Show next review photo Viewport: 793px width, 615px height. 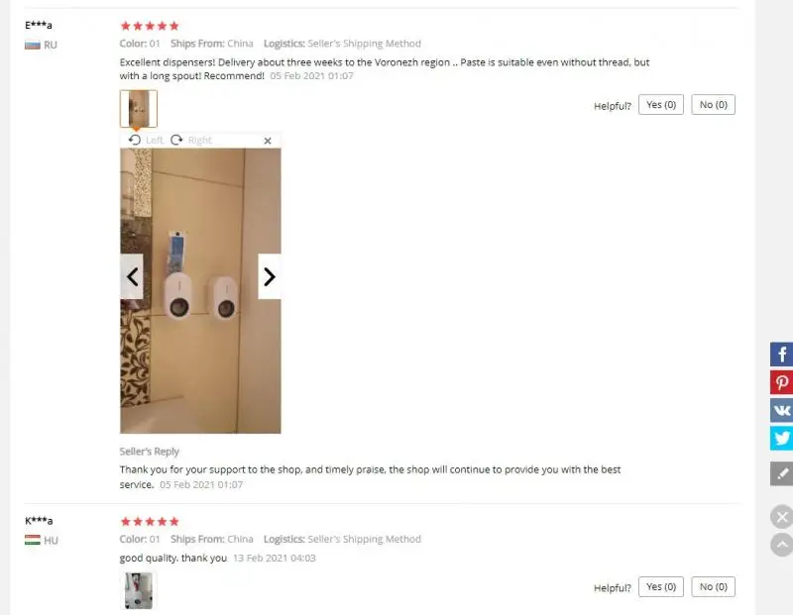pos(270,276)
